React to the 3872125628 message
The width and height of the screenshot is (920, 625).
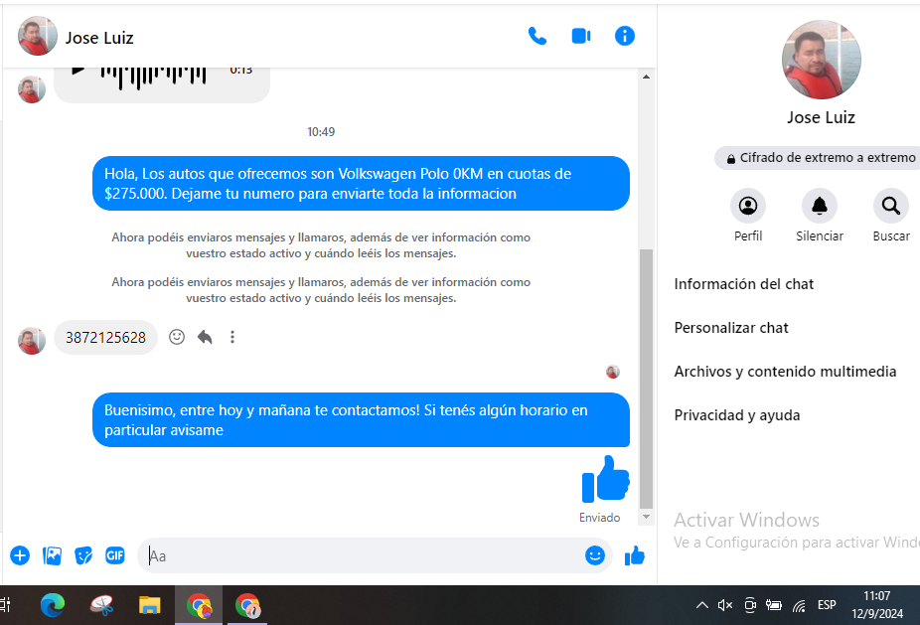coord(177,337)
